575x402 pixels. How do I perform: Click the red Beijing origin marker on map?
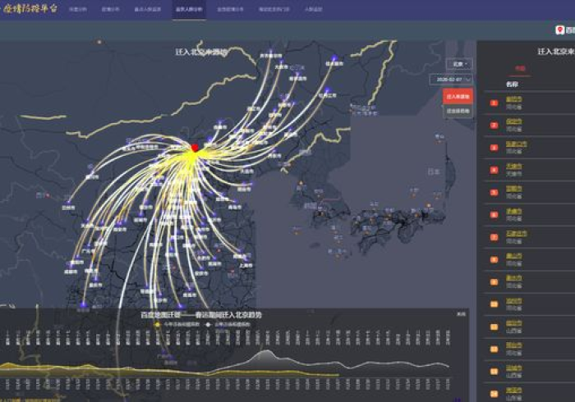coord(195,148)
